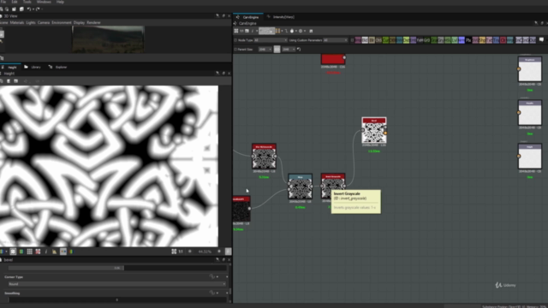Viewport: 548px width, 308px height.
Task: Open the 3D View Lights menu
Action: (31, 22)
